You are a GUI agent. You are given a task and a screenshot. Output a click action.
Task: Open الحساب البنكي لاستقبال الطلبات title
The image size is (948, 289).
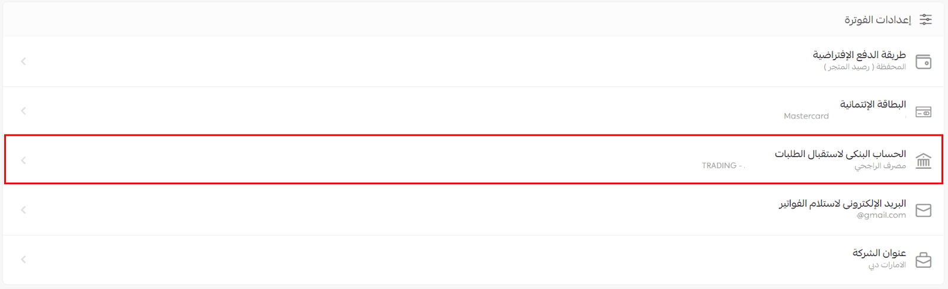click(x=840, y=154)
